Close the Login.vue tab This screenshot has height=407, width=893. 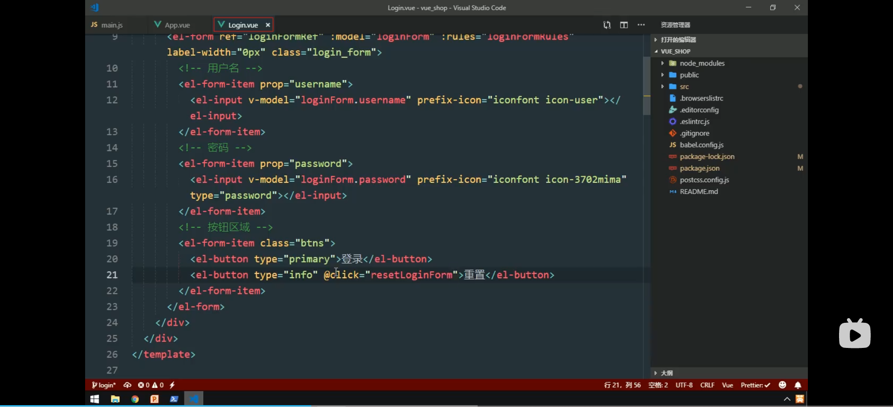(x=268, y=25)
